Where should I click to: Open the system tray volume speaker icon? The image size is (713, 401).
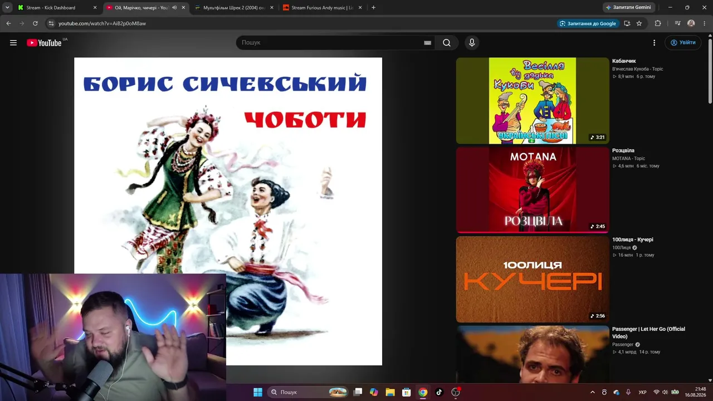[665, 392]
